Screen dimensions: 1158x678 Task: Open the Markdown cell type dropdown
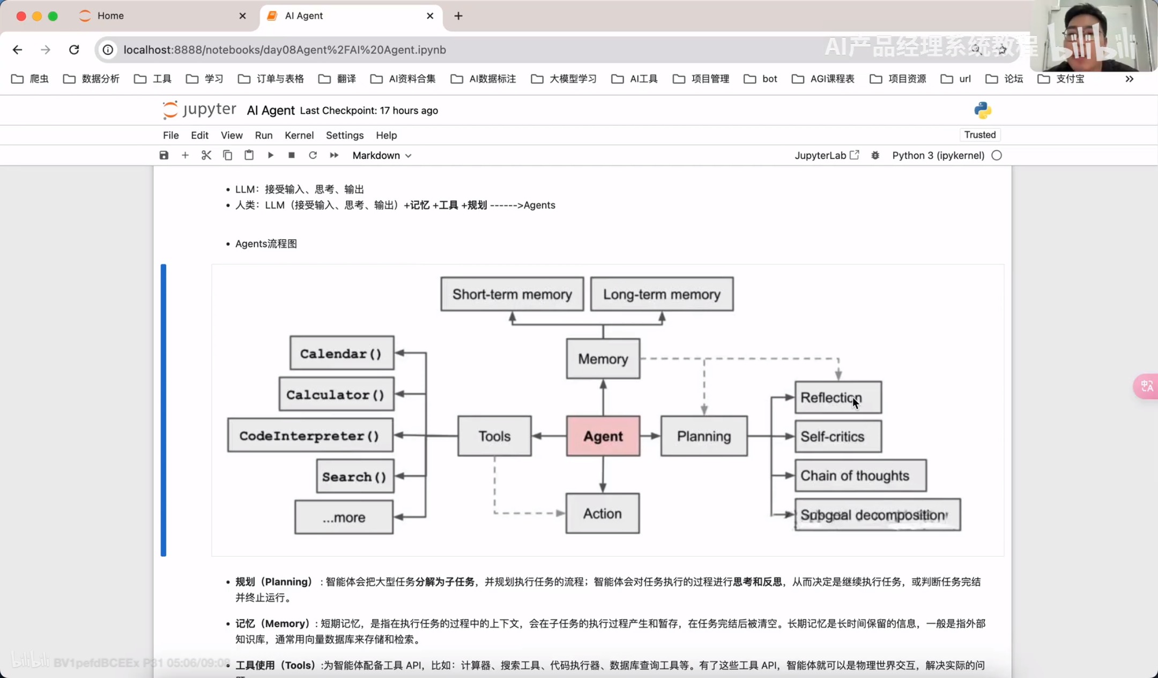click(x=382, y=156)
